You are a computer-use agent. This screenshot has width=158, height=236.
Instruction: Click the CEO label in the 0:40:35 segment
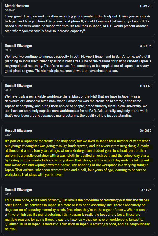8,135
